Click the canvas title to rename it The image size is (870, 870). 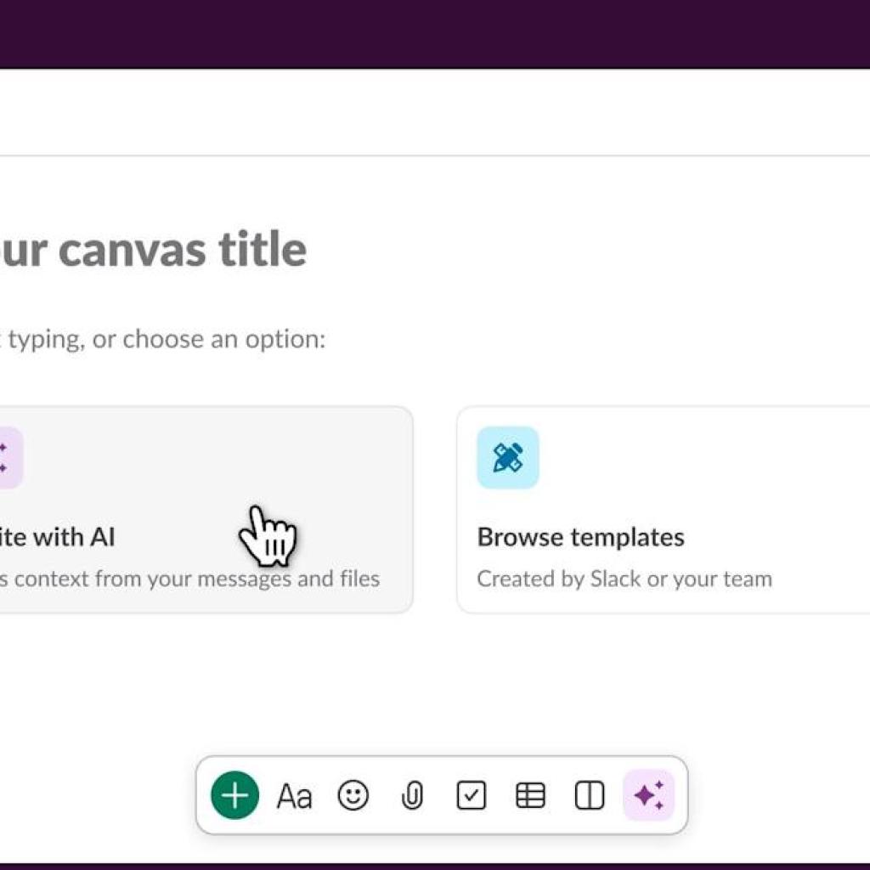click(x=153, y=249)
